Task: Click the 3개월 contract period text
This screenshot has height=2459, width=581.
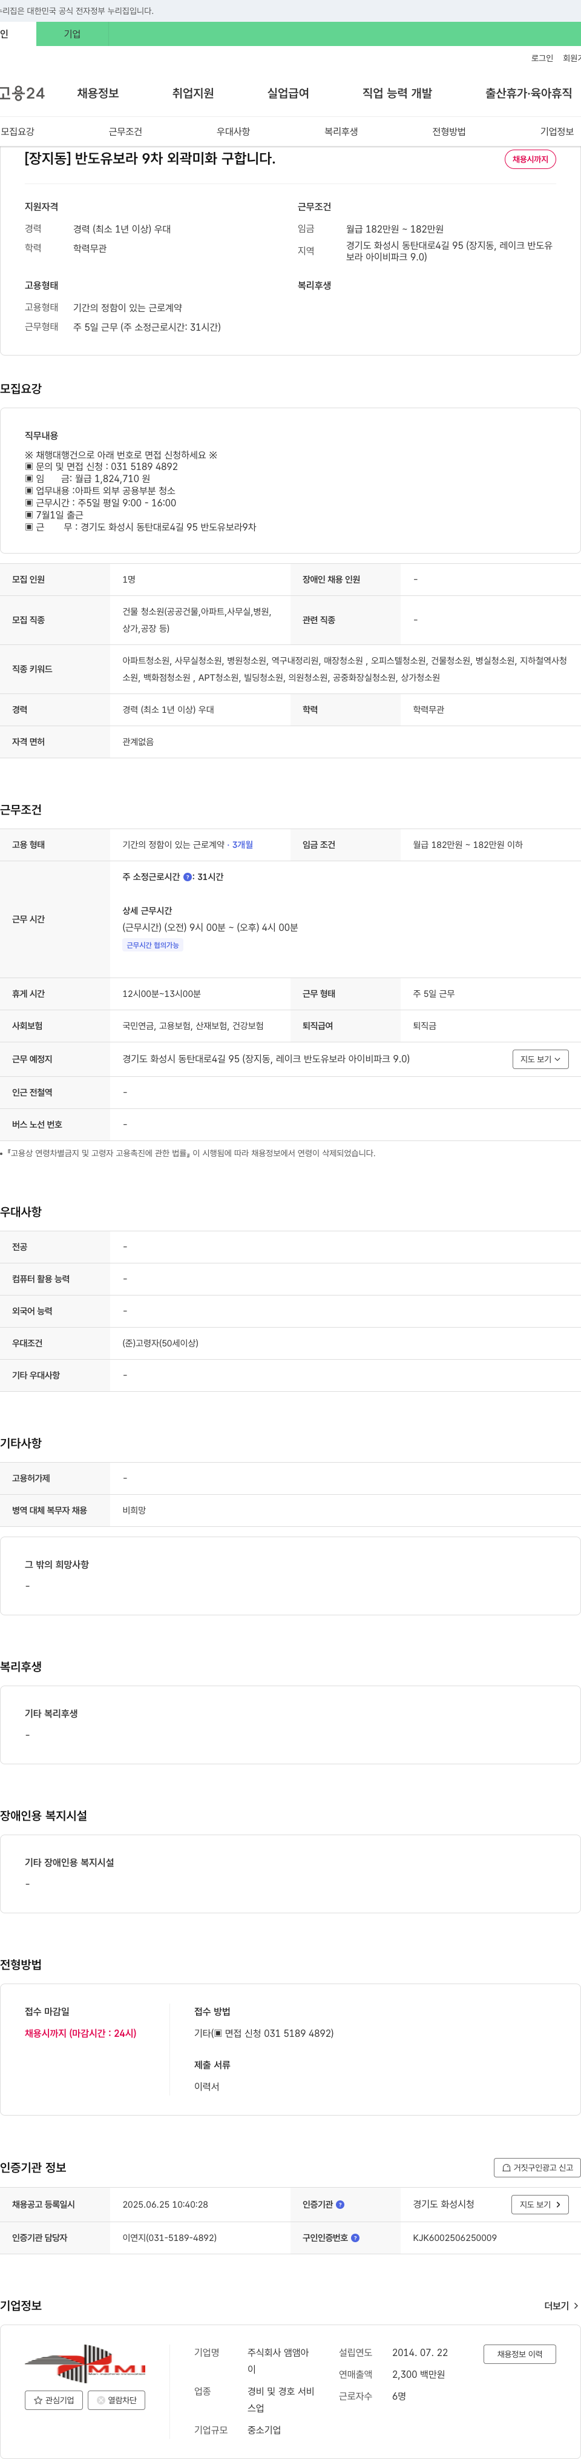Action: tap(242, 845)
